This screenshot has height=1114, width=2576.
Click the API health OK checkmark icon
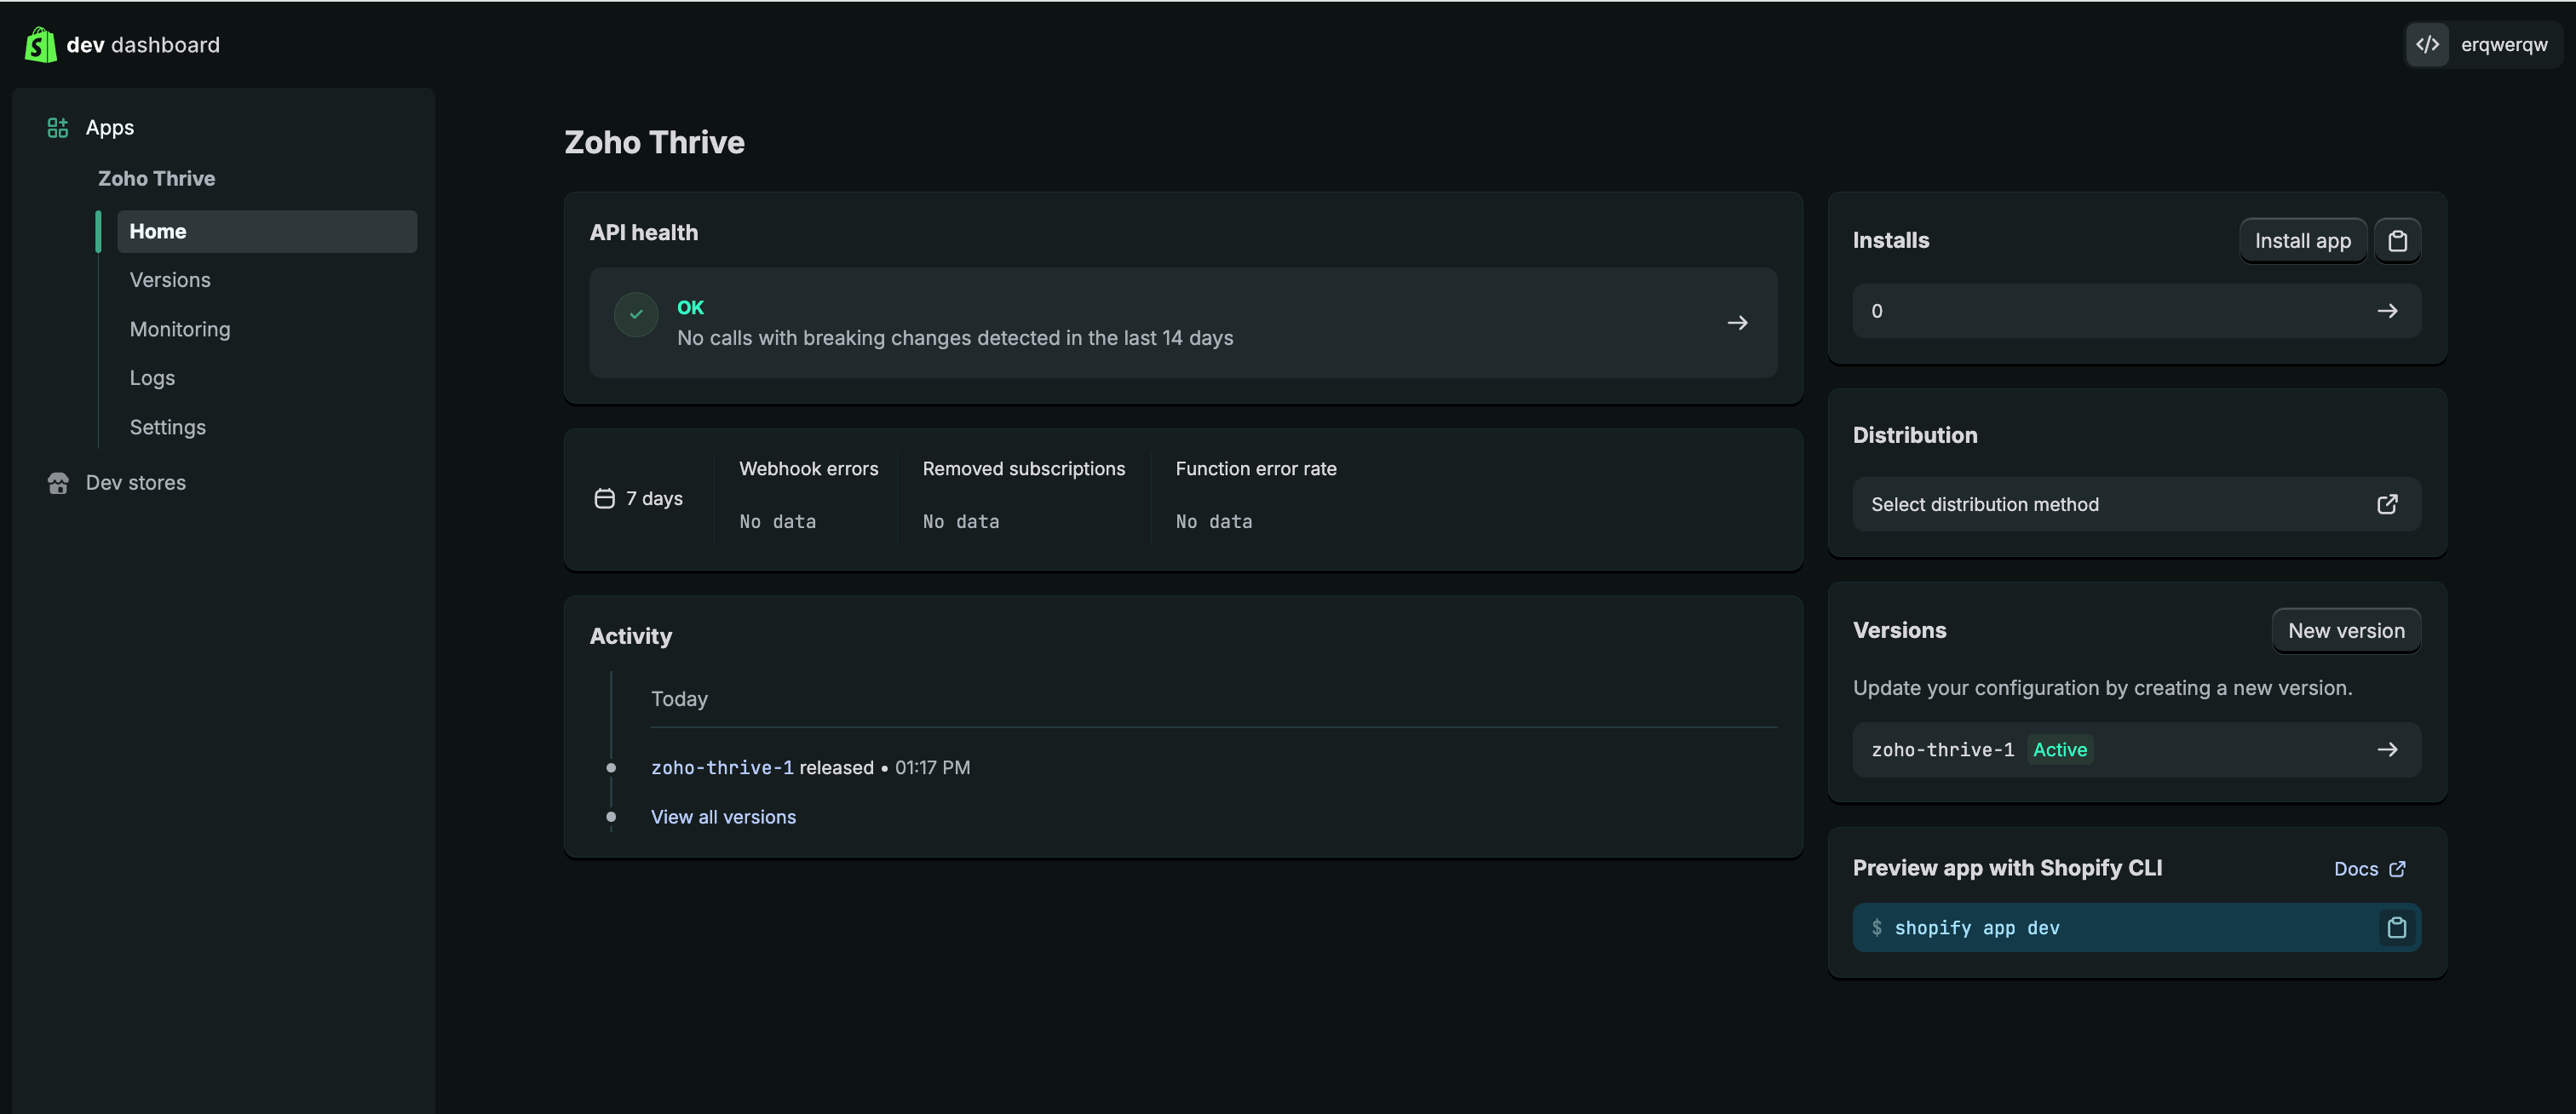point(636,314)
